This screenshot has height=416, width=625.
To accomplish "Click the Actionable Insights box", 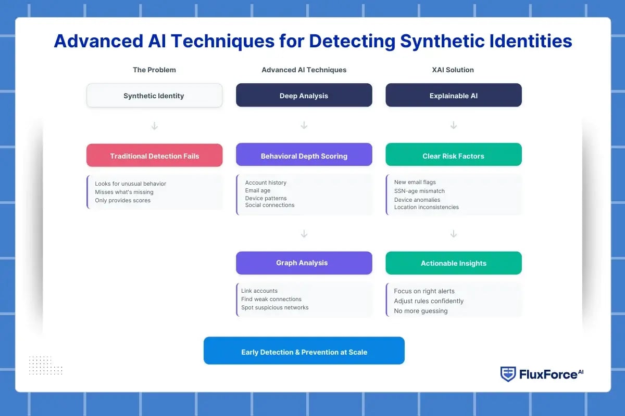I will click(454, 263).
